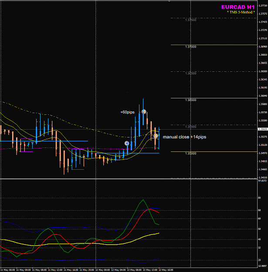Click indicator scale level 80
Viewport: 268px width, 272px height.
tap(259, 198)
